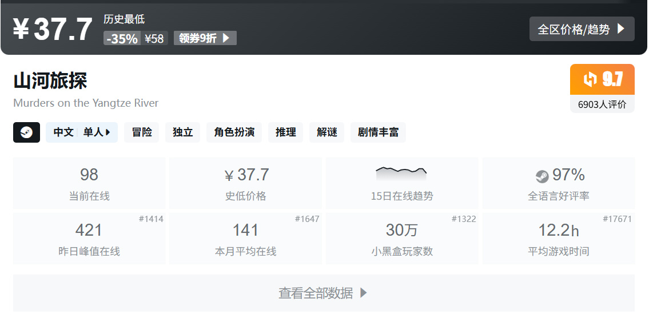Select the 冒险 genre tag
Screen dimensions: 649x327
(x=142, y=132)
